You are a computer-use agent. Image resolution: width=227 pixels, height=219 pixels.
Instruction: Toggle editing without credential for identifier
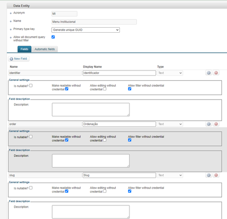coord(104,89)
